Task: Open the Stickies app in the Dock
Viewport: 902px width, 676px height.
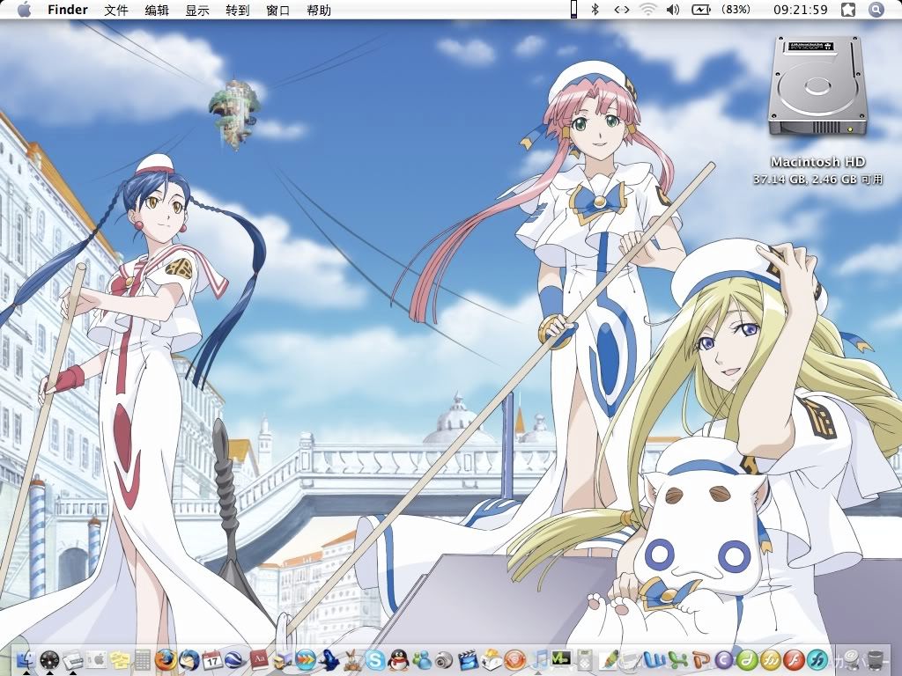Action: pyautogui.click(x=120, y=660)
